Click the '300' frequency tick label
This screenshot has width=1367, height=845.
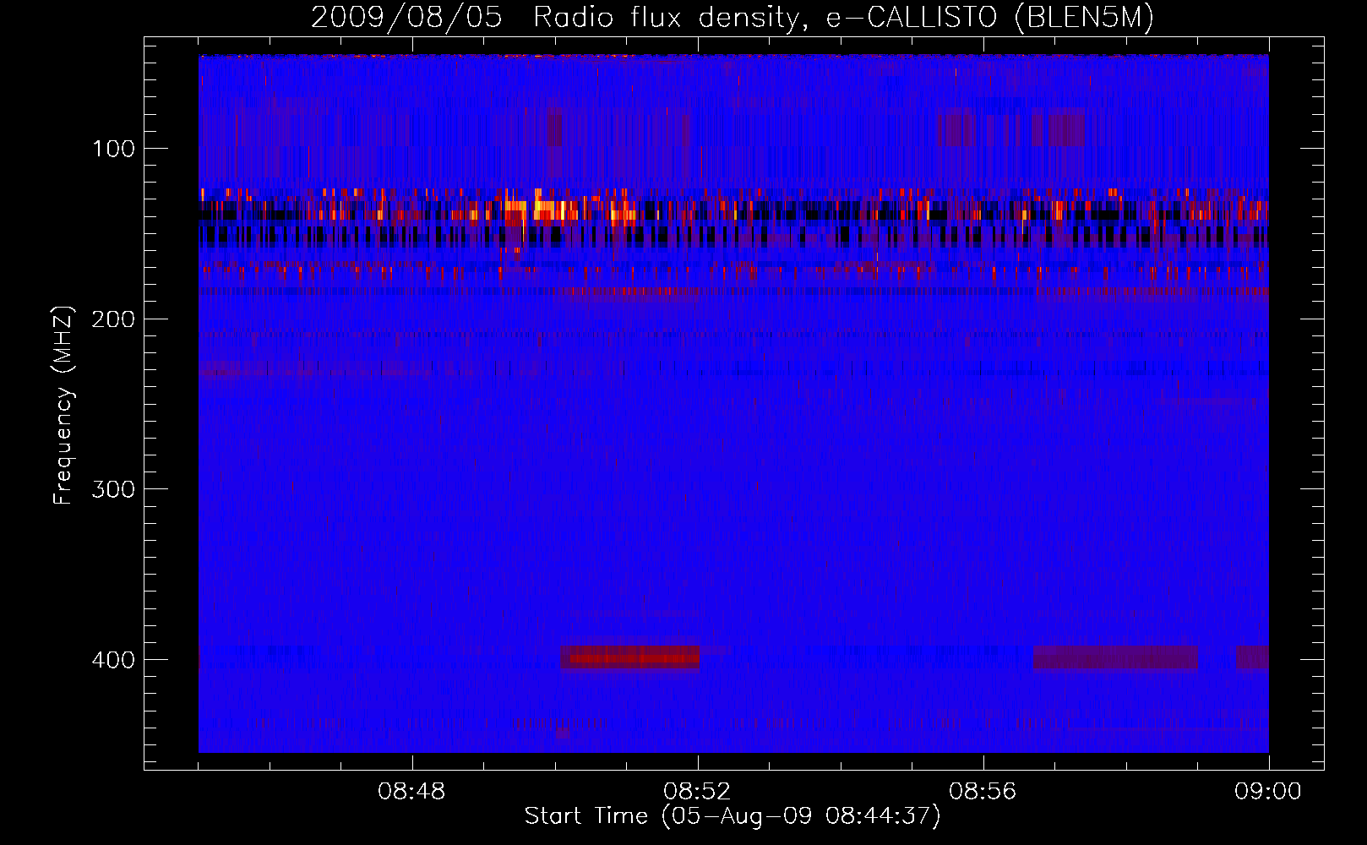pos(113,490)
